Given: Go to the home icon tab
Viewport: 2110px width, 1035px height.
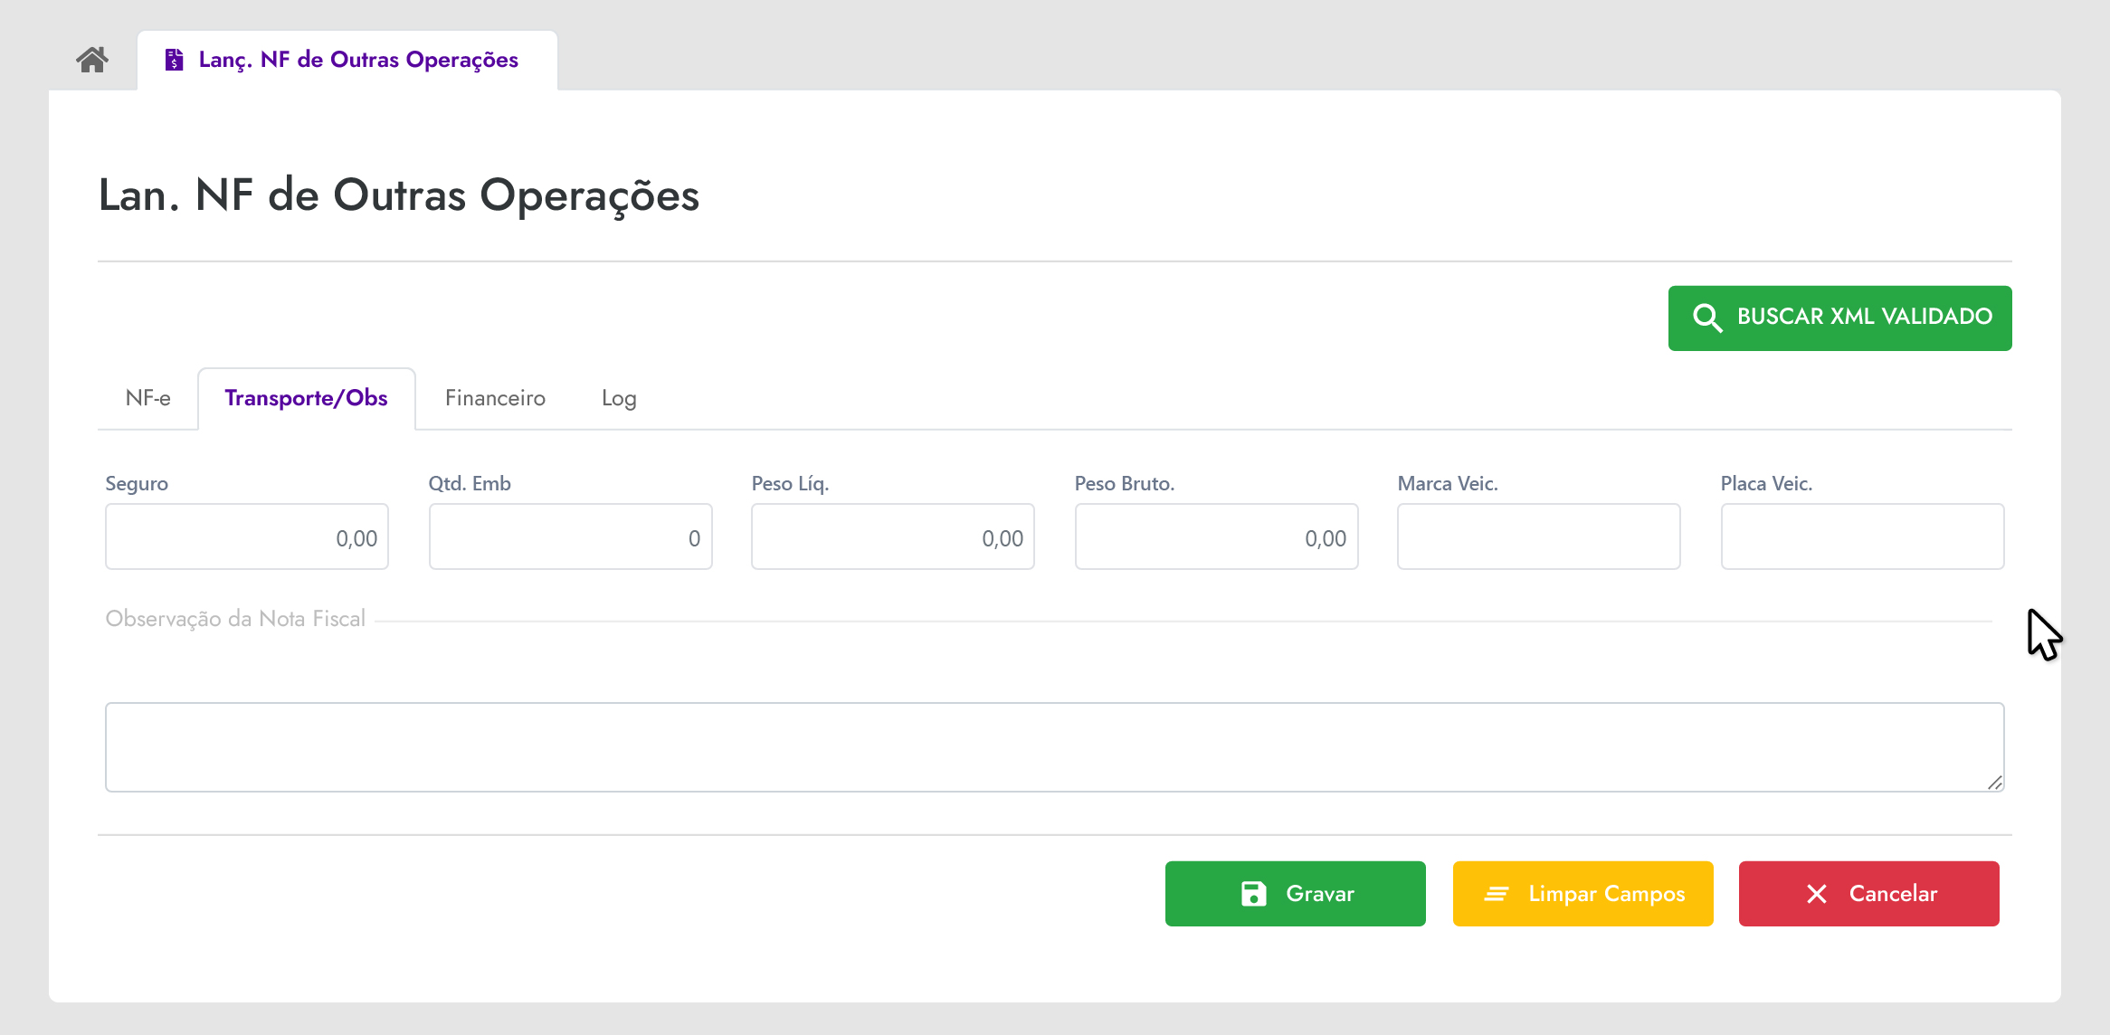Looking at the screenshot, I should (92, 60).
